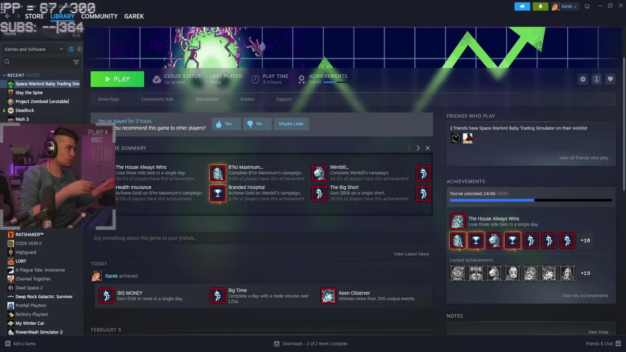The image size is (626, 352).
Task: Show +15 more locked achievements
Action: (x=585, y=273)
